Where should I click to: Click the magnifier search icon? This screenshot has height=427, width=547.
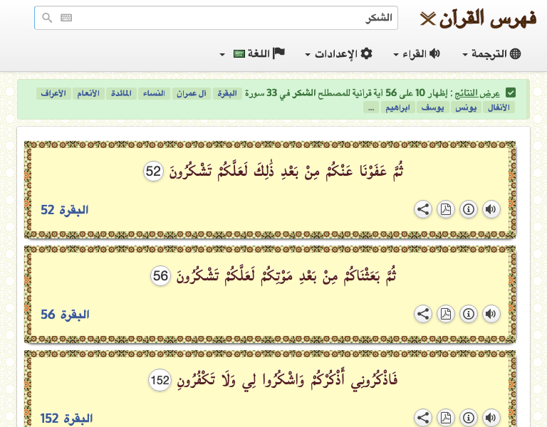(48, 18)
